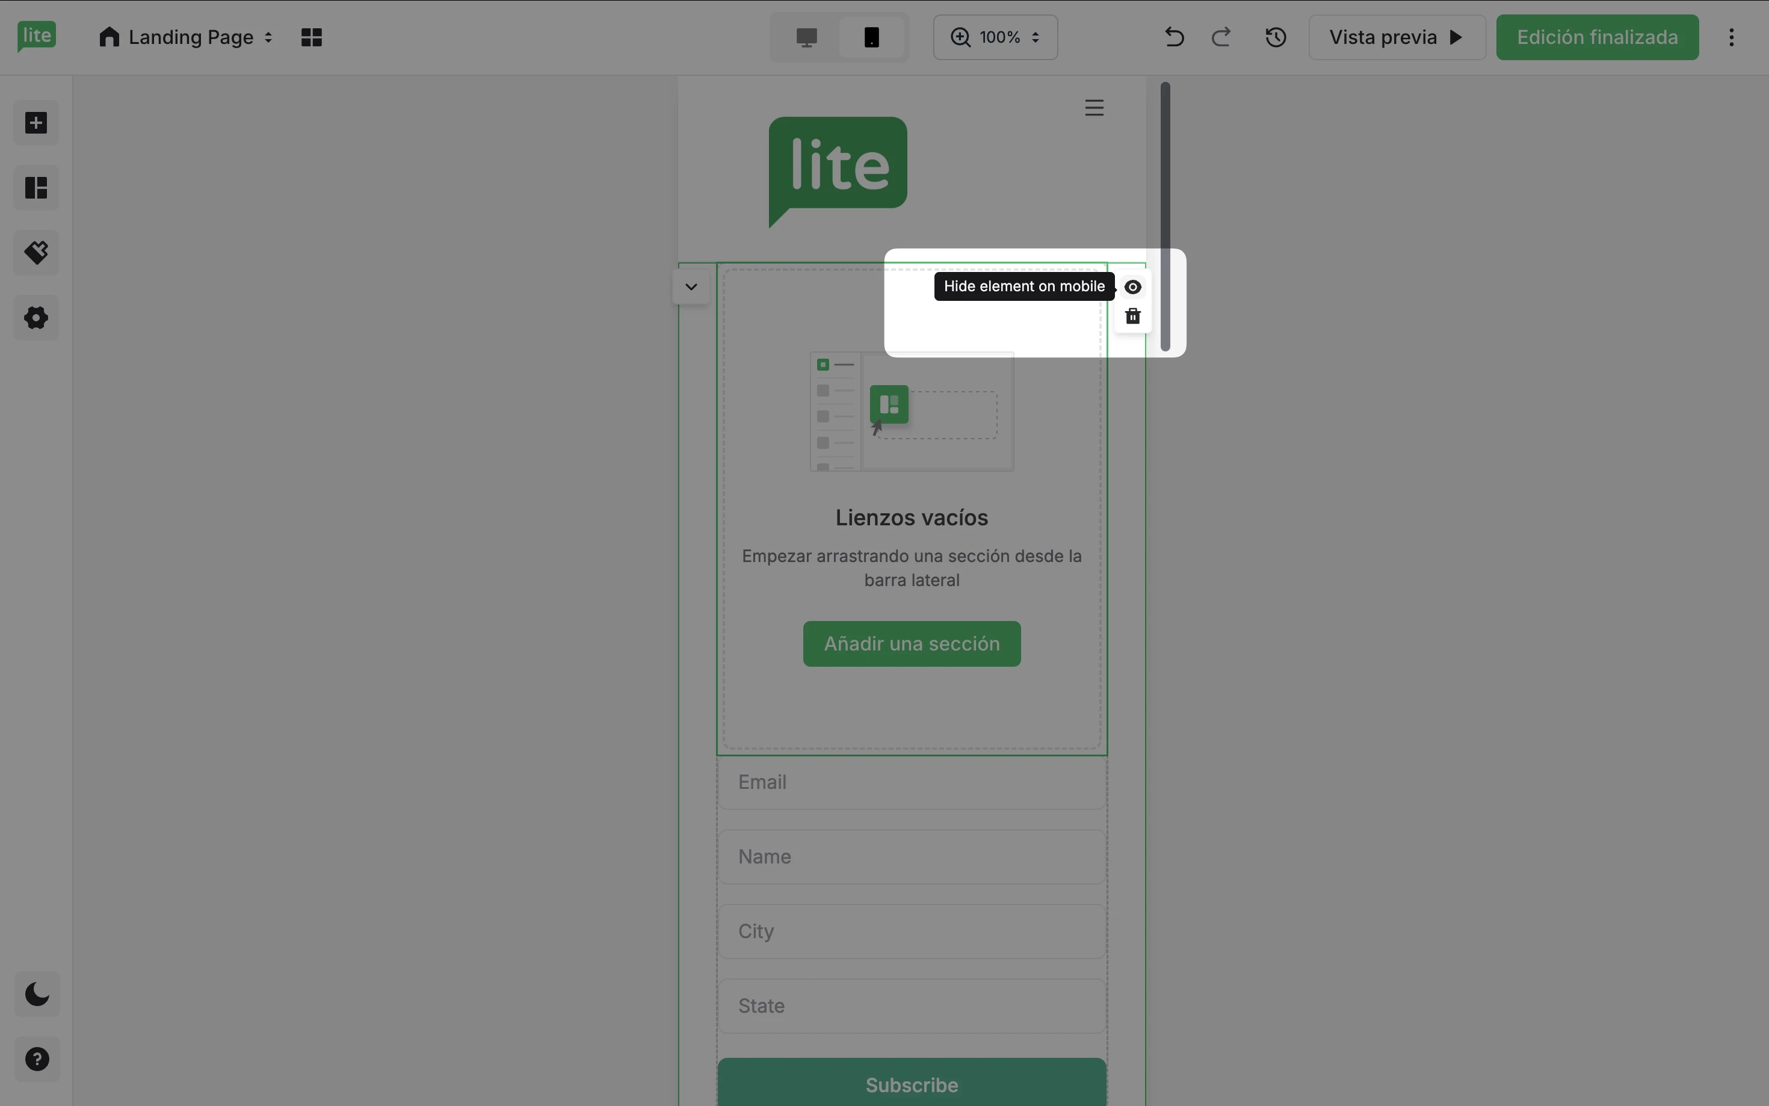Open the settings gear panel

[x=36, y=318]
